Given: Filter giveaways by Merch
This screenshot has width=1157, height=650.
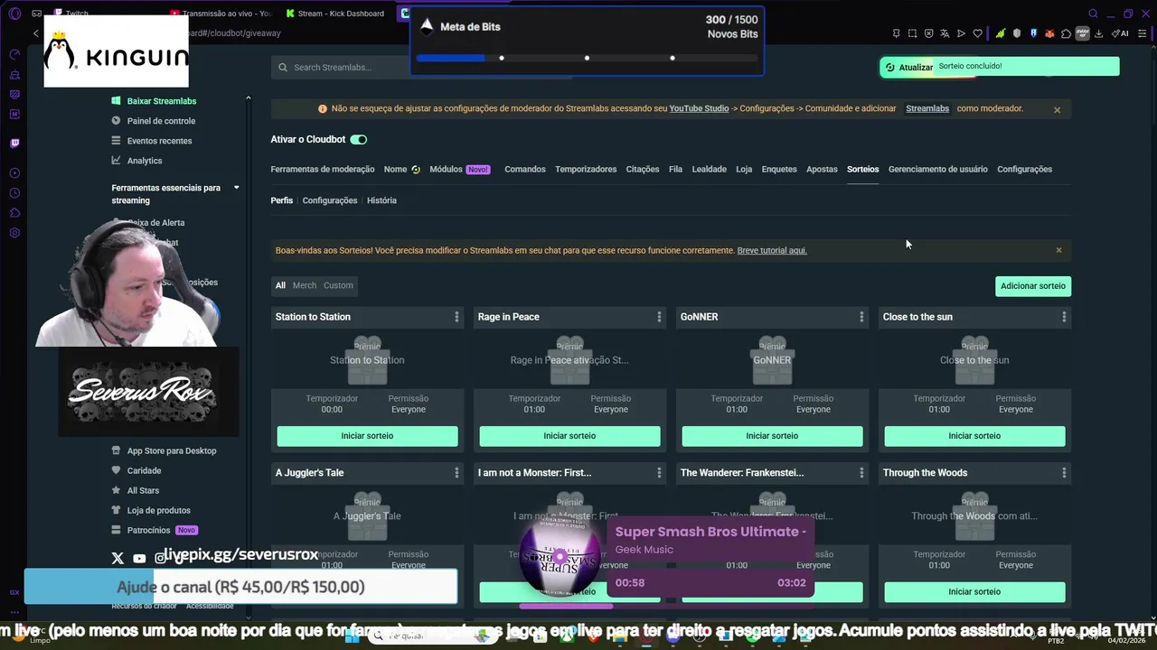Looking at the screenshot, I should tap(305, 285).
